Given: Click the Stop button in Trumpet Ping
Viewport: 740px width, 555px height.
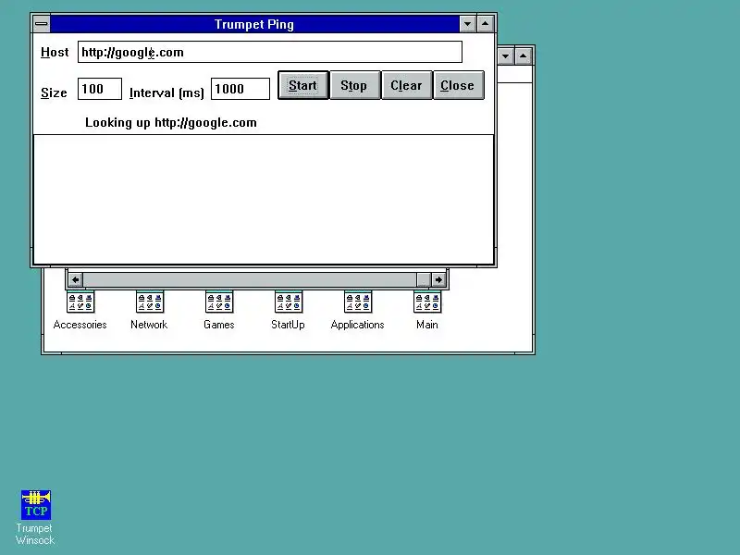Looking at the screenshot, I should pyautogui.click(x=354, y=85).
